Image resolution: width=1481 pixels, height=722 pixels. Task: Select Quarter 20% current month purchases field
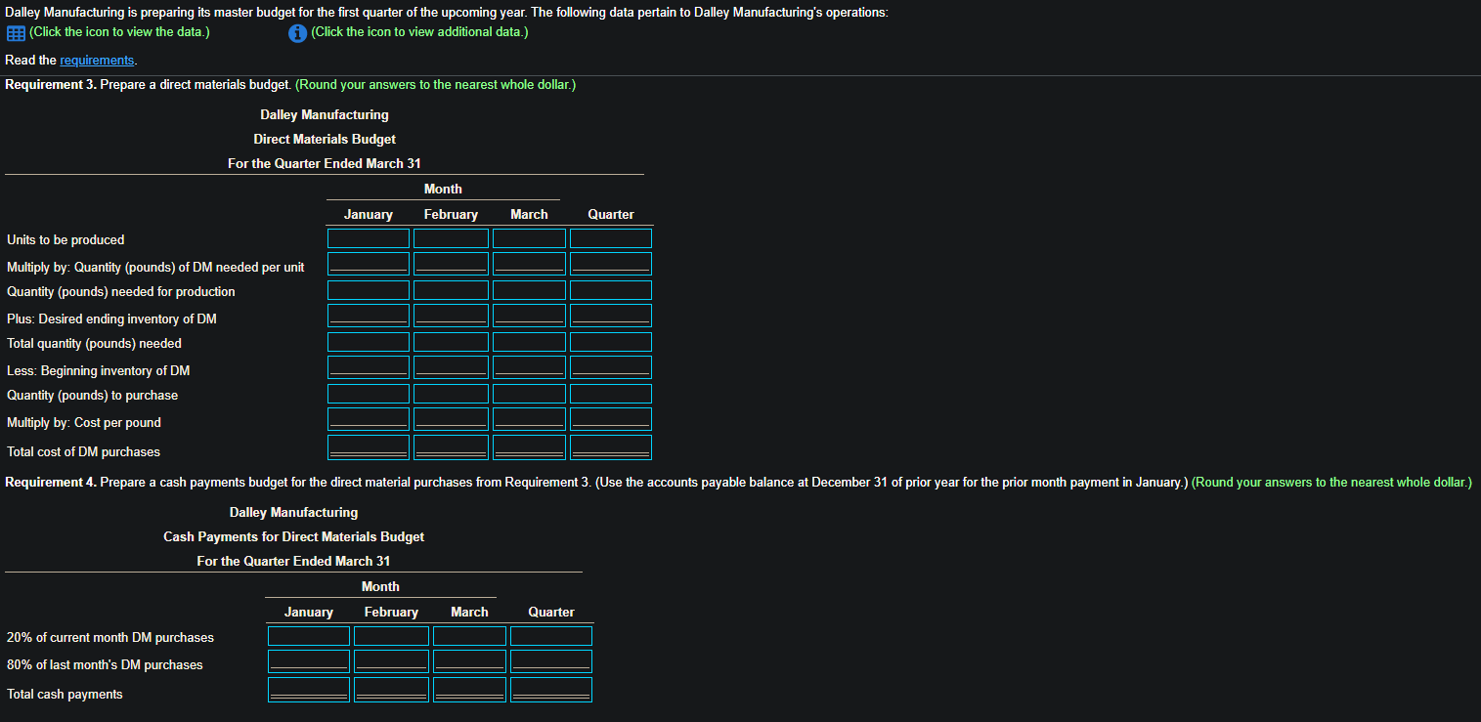coord(551,636)
